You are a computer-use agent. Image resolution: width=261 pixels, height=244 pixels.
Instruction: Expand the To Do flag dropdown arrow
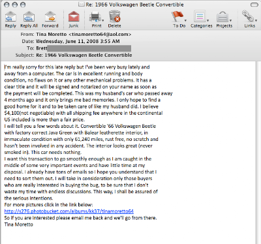coord(185,20)
